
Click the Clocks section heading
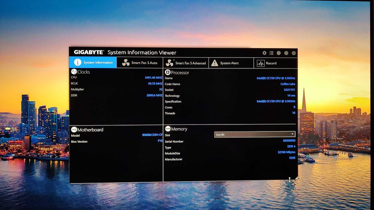pos(83,72)
